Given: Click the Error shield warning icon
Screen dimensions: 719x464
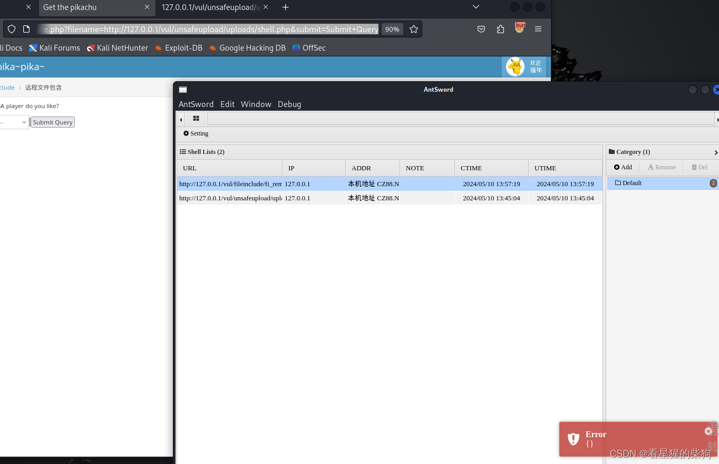Looking at the screenshot, I should [574, 439].
